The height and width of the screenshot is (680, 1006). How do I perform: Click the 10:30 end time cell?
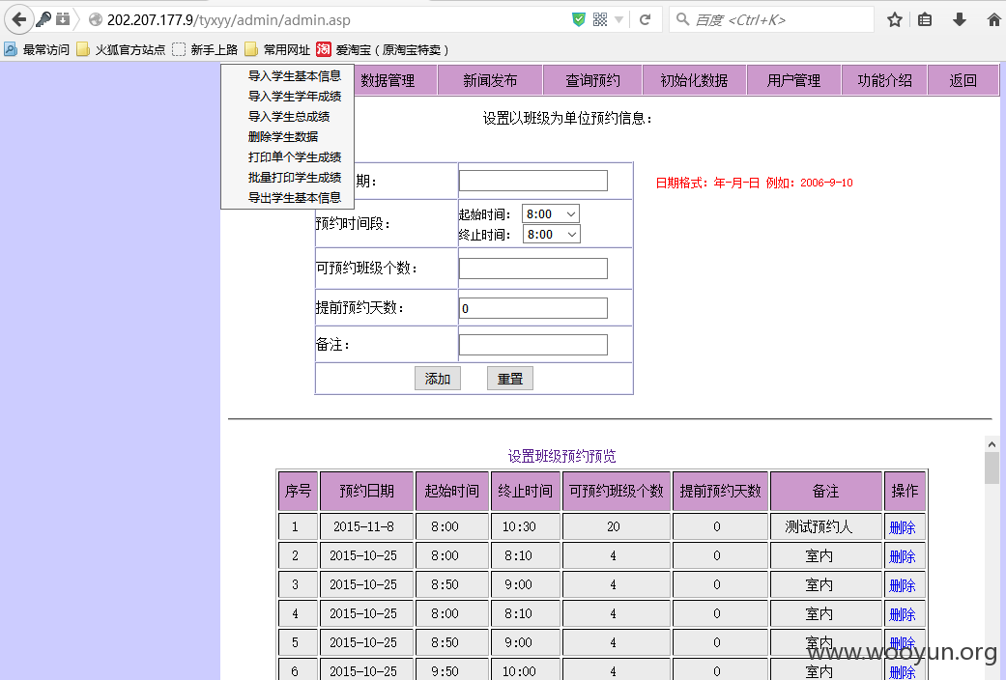pyautogui.click(x=526, y=526)
